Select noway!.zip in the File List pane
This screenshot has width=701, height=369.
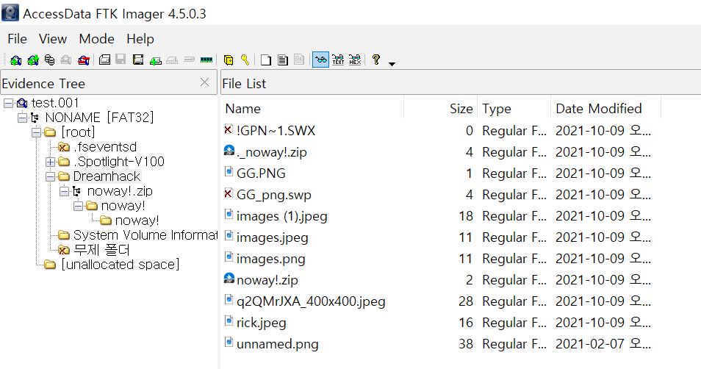pos(267,280)
